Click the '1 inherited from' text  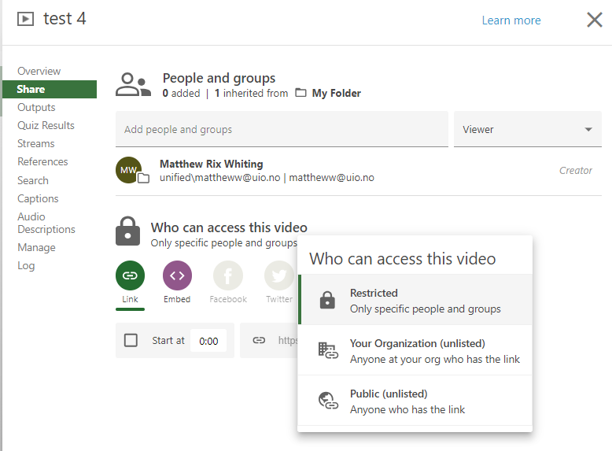coord(252,94)
